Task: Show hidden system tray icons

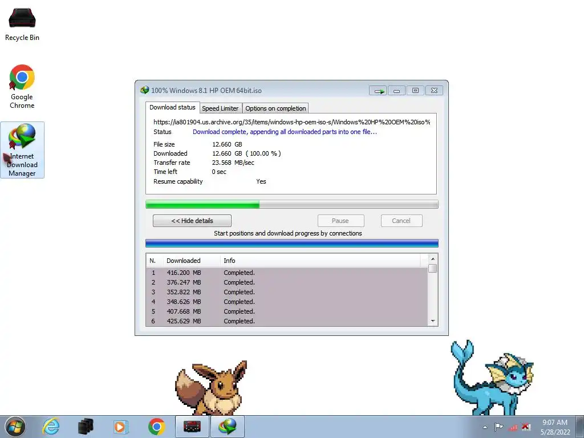Action: pos(485,427)
